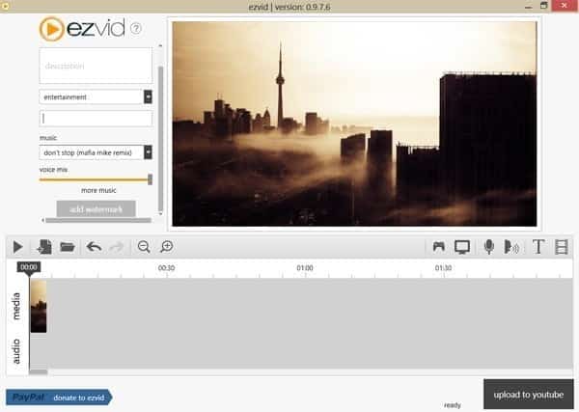
Task: Click the redo arrow icon
Action: [117, 247]
